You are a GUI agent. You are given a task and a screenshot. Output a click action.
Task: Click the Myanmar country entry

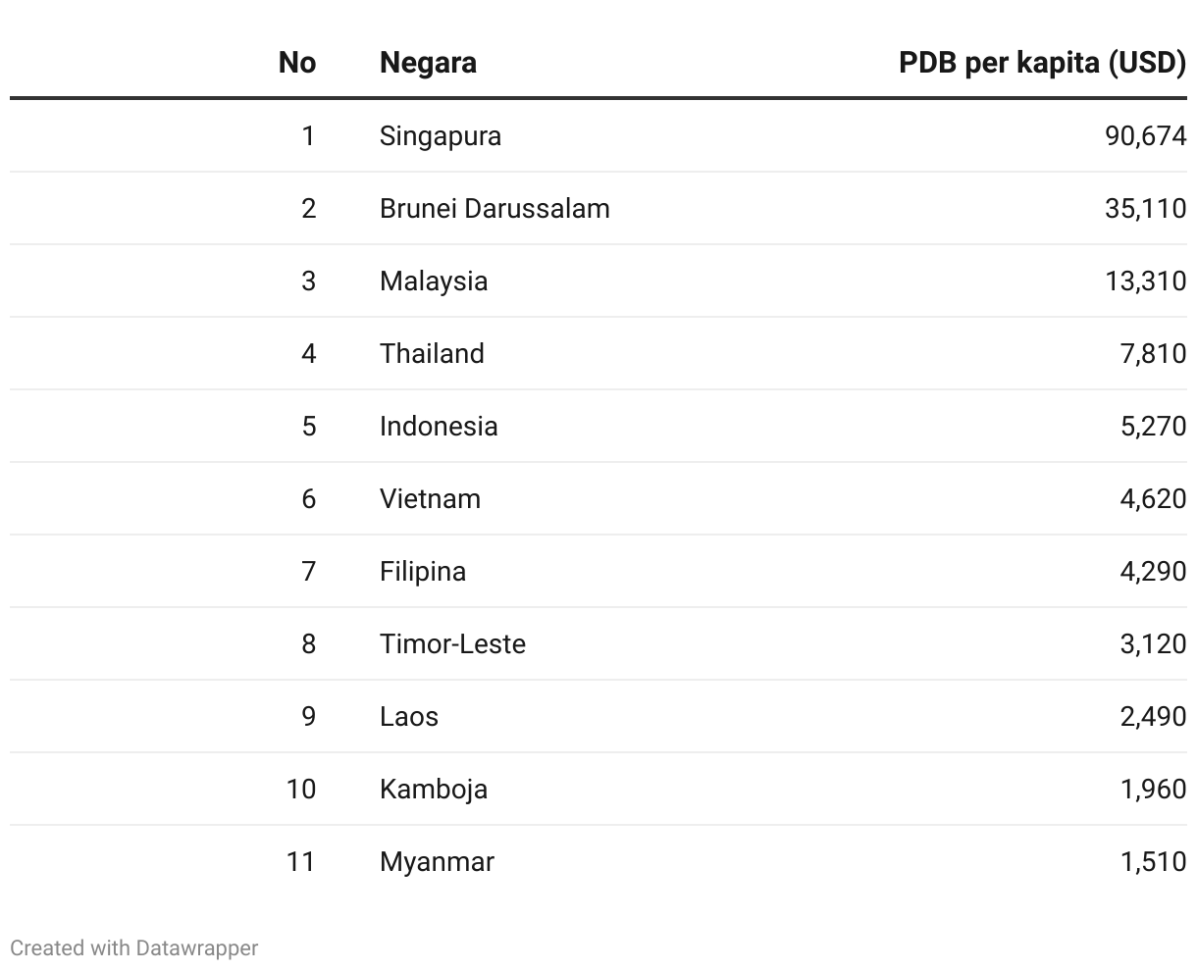pos(437,861)
